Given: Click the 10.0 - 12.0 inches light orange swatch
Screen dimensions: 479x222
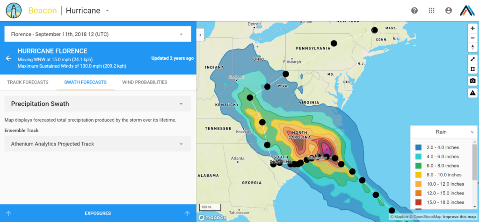Looking at the screenshot, I should (x=419, y=184).
